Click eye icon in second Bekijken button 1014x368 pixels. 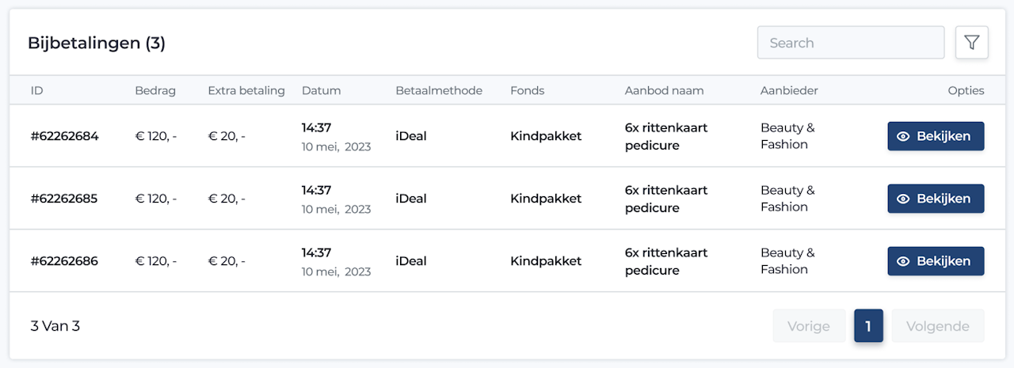pyautogui.click(x=903, y=199)
